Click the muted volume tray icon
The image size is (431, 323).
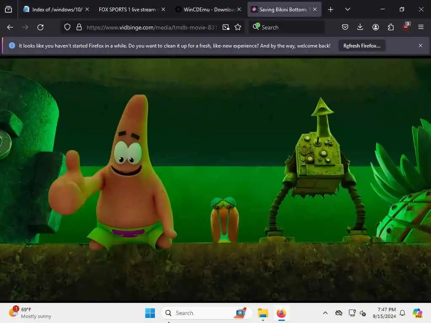pyautogui.click(x=363, y=313)
